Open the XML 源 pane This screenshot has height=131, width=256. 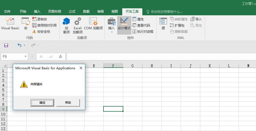pyautogui.click(x=163, y=24)
